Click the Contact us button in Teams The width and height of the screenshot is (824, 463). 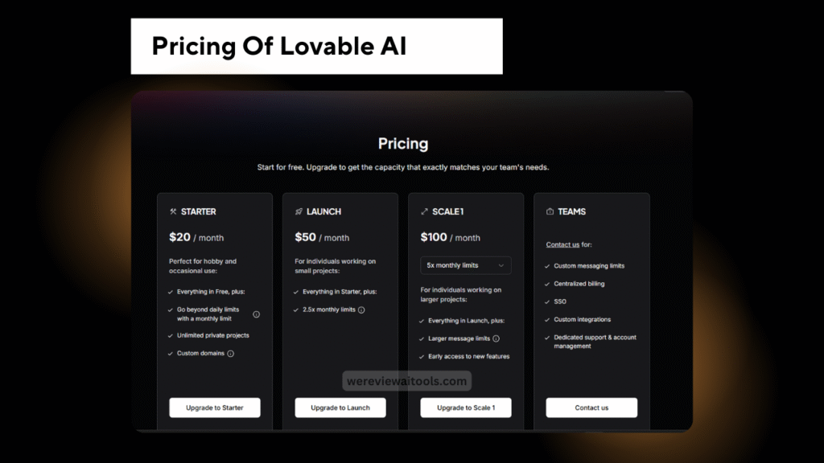click(591, 408)
